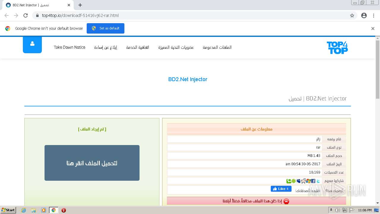The height and width of the screenshot is (214, 380).
Task: Click file type value rar
Action: point(318,147)
